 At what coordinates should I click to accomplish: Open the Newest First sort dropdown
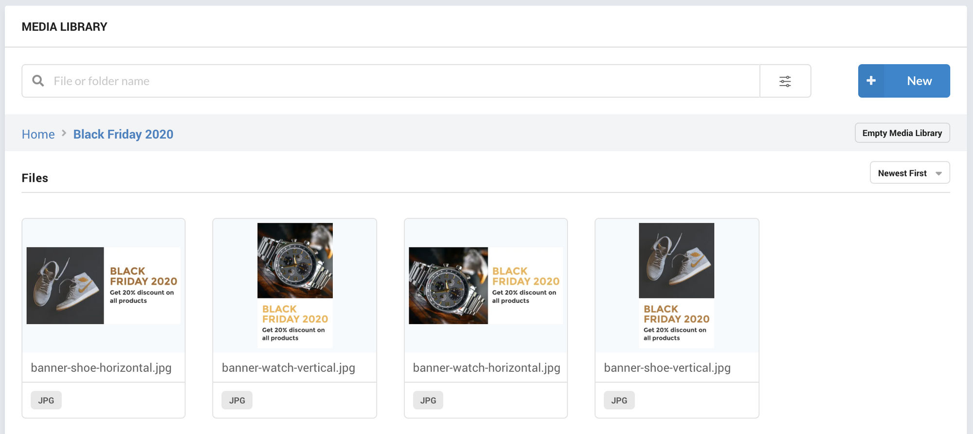[910, 173]
